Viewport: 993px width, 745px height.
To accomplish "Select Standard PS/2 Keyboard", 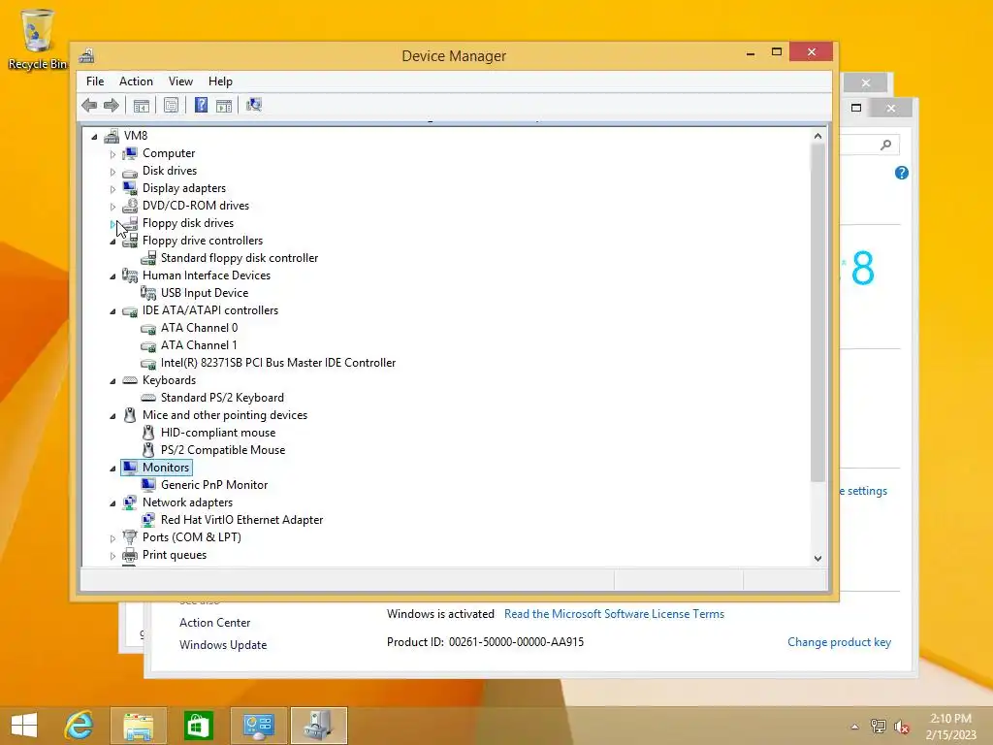I will 222,398.
